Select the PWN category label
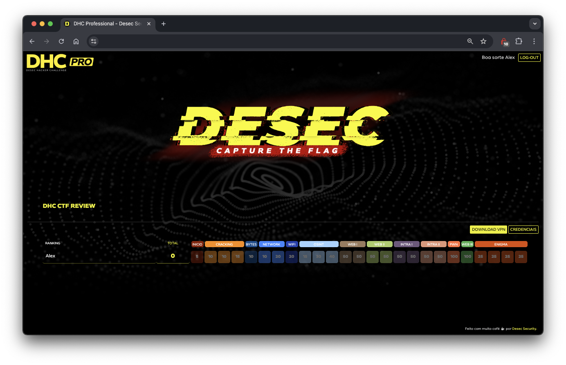 454,244
